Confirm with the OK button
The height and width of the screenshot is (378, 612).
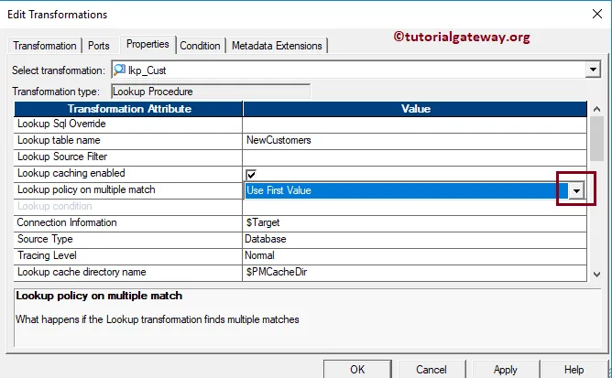357,369
